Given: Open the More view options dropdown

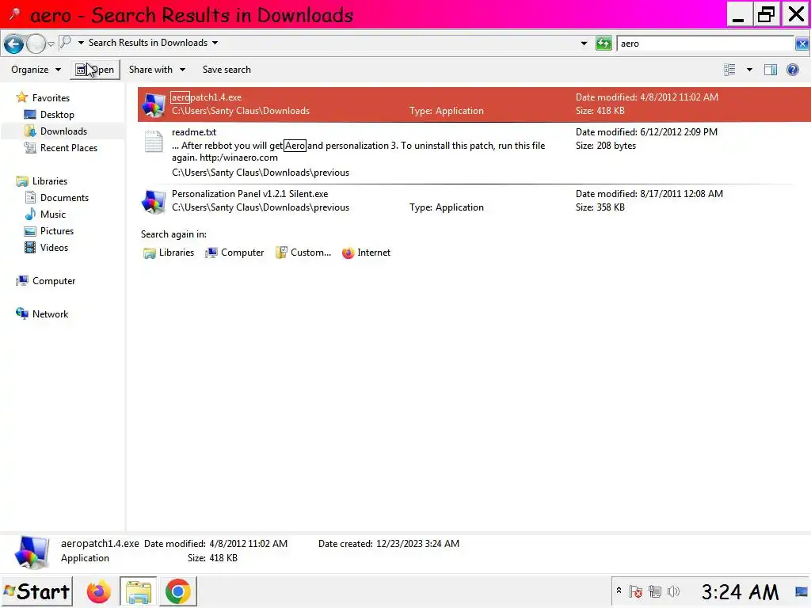Looking at the screenshot, I should [x=749, y=70].
